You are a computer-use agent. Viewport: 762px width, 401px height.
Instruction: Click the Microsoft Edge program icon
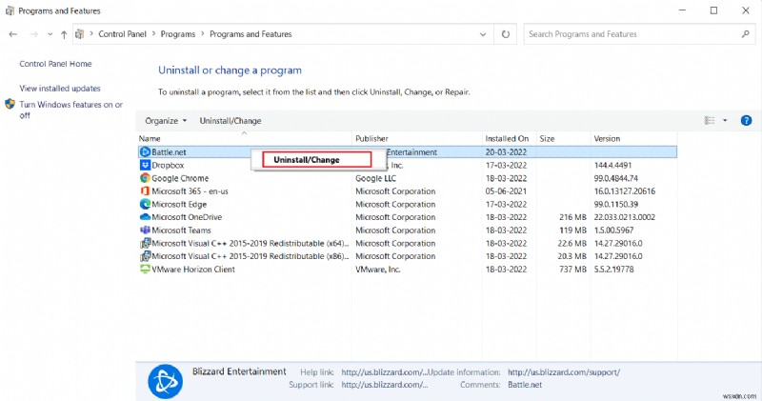145,204
